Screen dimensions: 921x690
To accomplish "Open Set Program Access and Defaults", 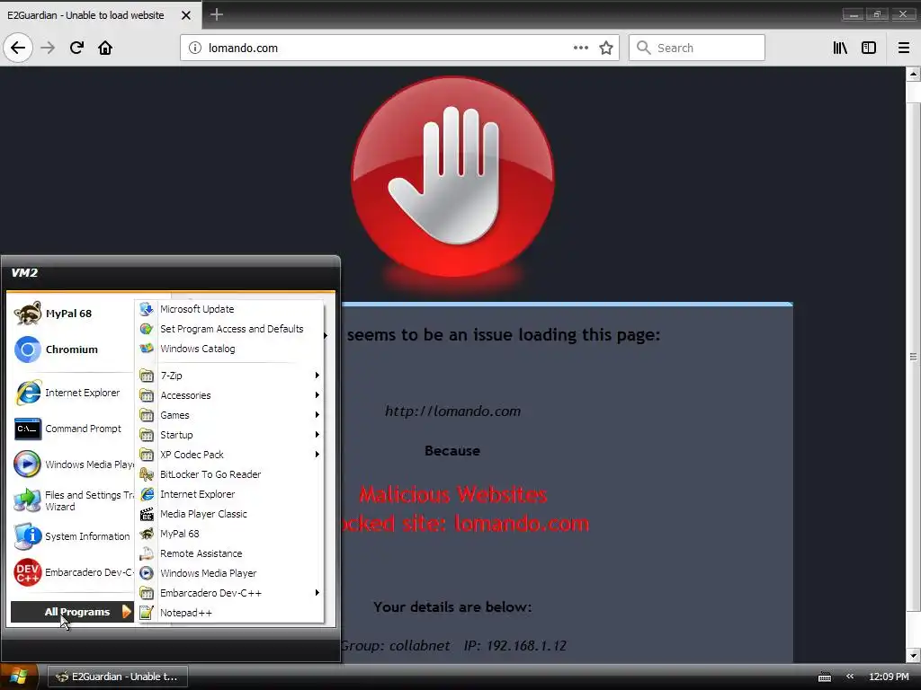I will coord(230,329).
